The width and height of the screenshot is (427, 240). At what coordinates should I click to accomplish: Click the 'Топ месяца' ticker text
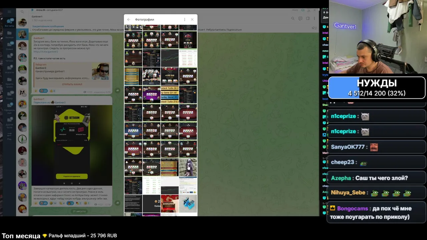[x=21, y=236]
